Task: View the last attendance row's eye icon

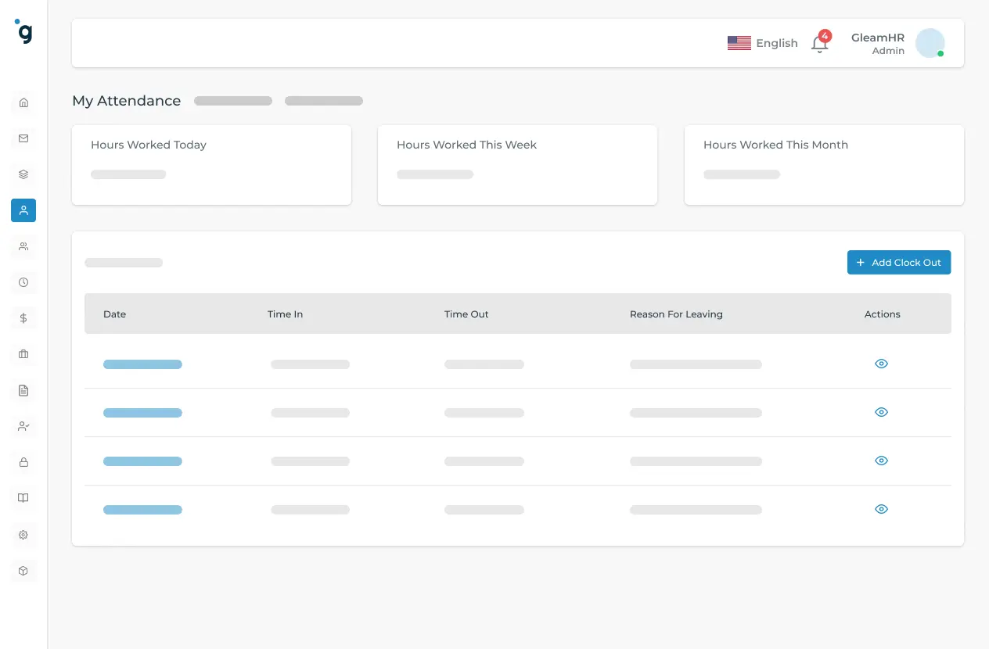Action: 881,509
